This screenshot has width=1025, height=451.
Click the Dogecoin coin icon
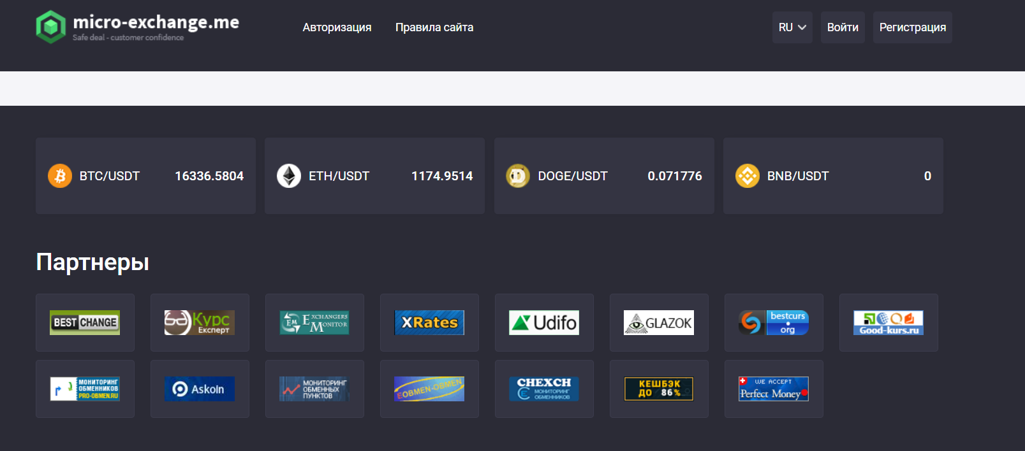coord(518,176)
